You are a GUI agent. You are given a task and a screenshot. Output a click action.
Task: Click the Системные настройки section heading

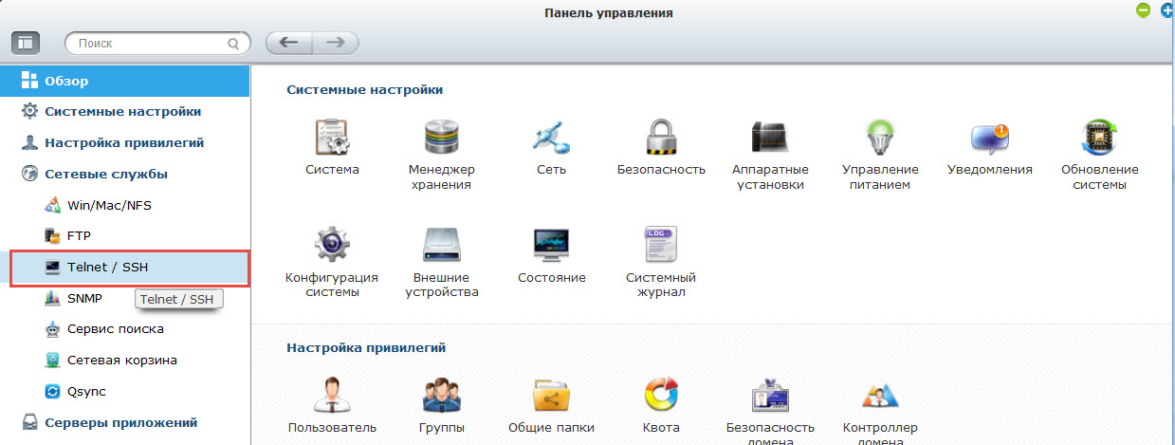pos(364,89)
